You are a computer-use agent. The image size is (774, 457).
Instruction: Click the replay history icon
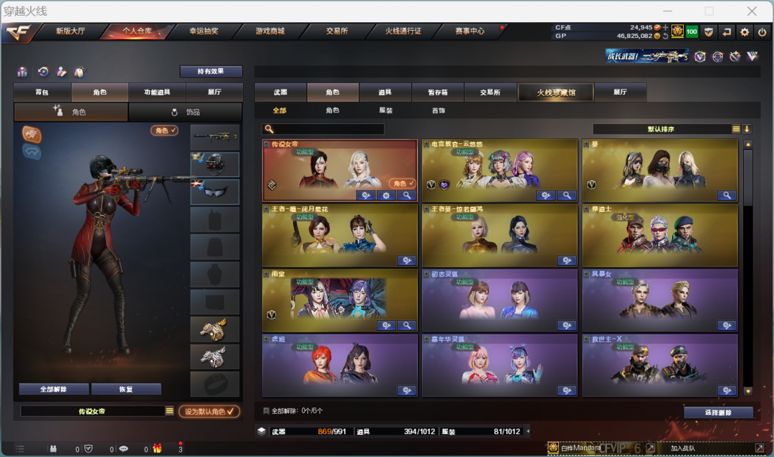(x=44, y=72)
